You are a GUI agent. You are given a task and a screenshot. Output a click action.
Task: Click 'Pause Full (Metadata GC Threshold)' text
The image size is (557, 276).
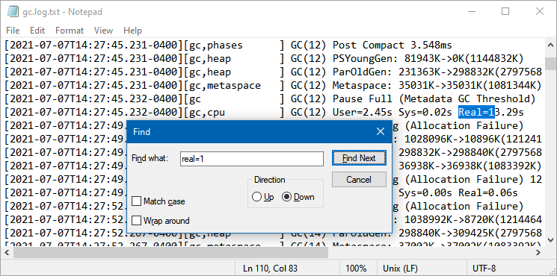[434, 99]
